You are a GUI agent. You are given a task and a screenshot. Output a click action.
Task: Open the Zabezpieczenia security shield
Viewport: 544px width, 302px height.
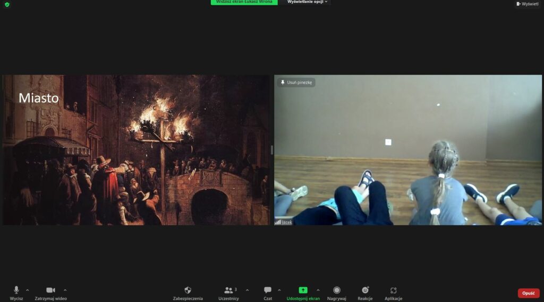188,290
